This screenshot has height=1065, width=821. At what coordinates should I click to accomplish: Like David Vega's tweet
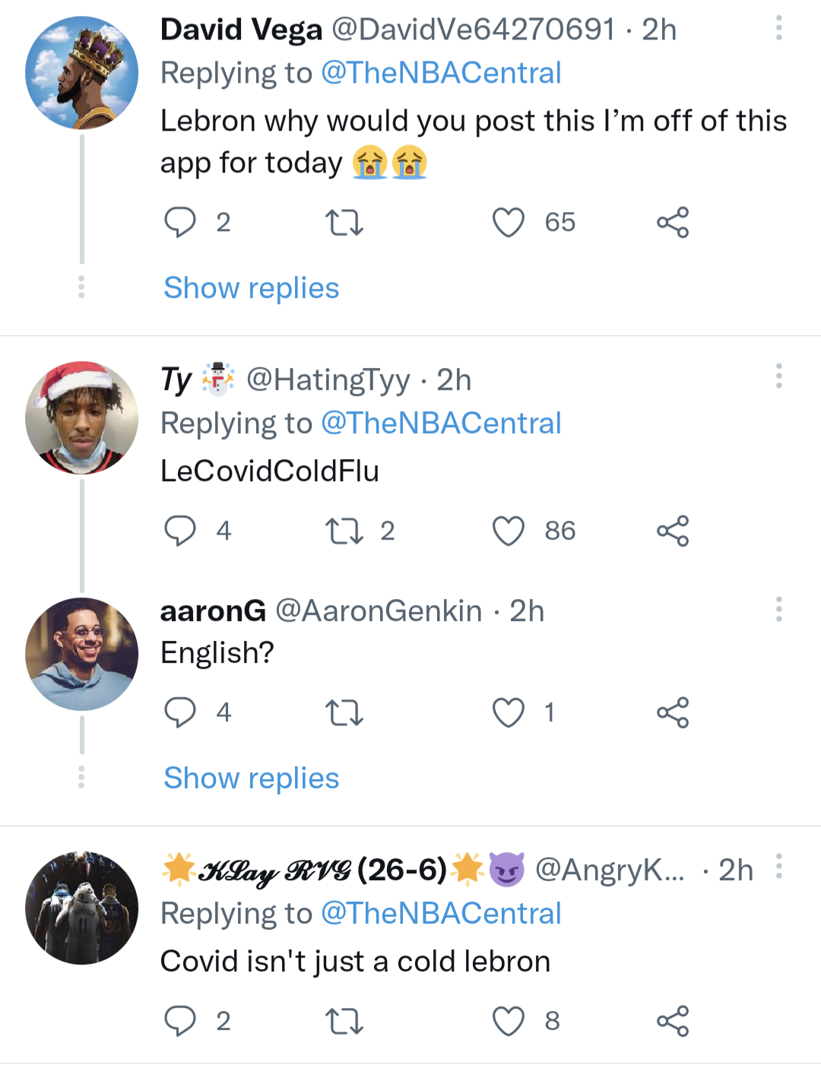pos(509,223)
